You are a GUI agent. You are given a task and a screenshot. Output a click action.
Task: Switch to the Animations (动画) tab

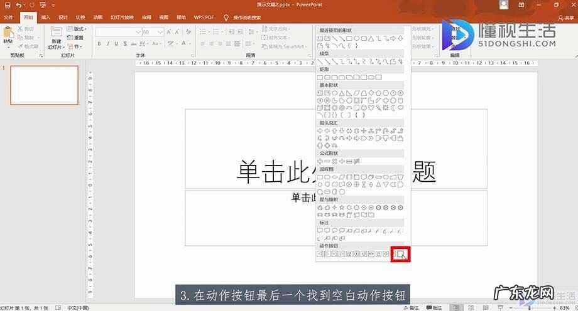pyautogui.click(x=97, y=18)
